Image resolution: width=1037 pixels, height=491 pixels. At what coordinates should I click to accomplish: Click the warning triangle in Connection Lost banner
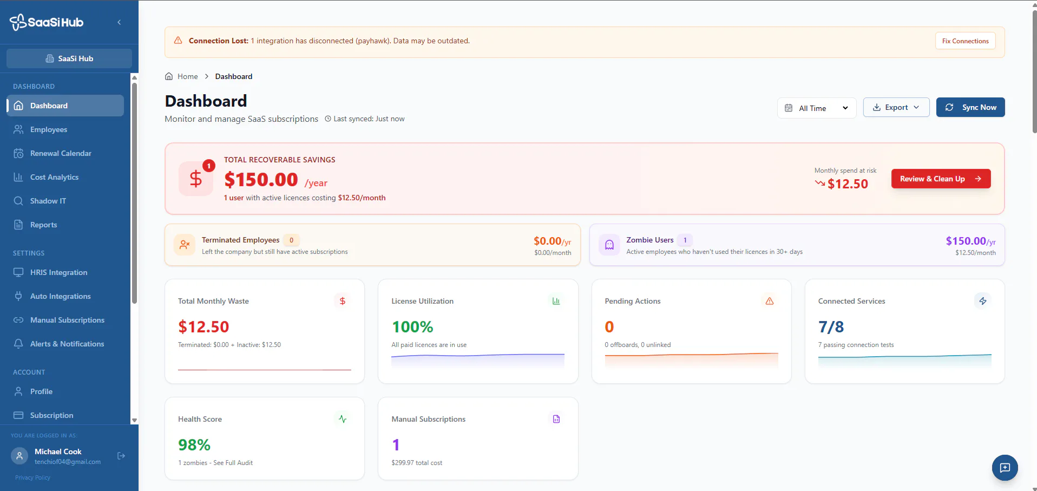pos(178,41)
